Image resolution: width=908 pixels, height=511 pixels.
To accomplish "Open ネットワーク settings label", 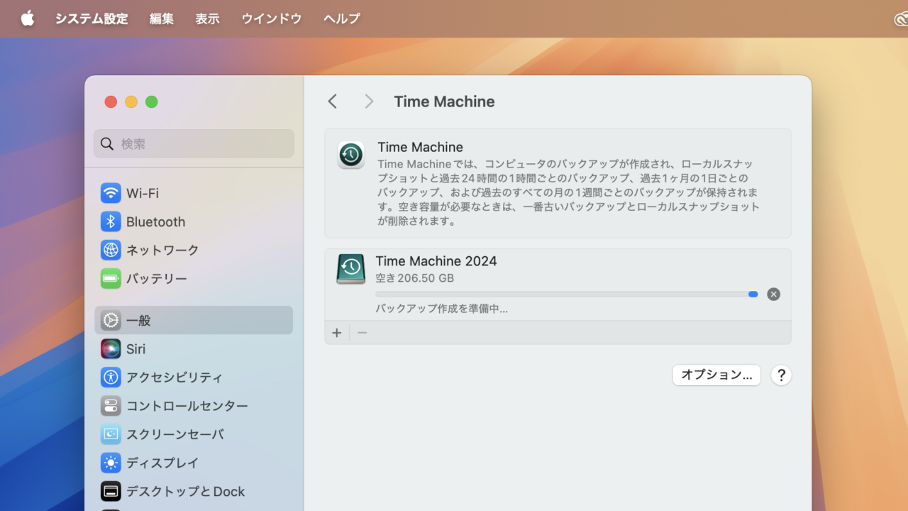I will [162, 250].
